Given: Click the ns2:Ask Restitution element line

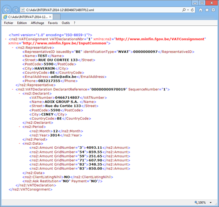Looking at the screenshot, I should coord(62,181).
